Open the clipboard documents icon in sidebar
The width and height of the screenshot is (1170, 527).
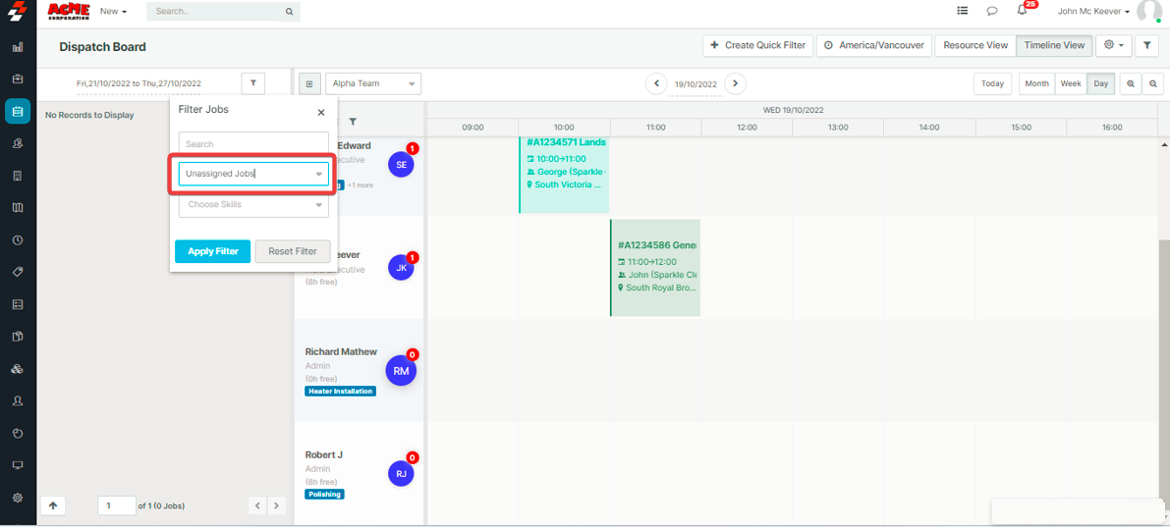(x=18, y=337)
